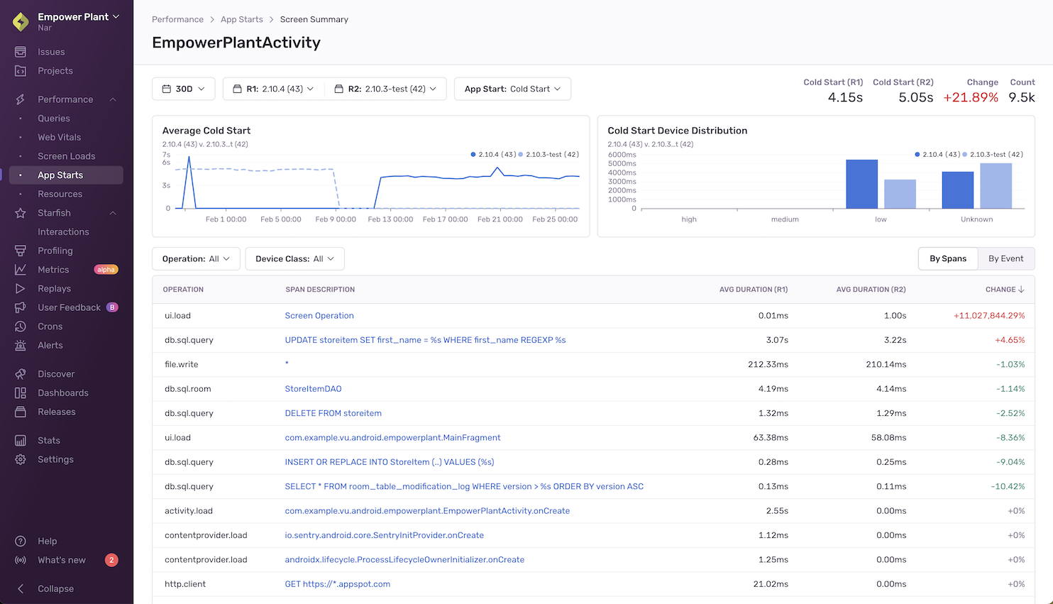Open the StoreItemDAO span link

click(313, 389)
